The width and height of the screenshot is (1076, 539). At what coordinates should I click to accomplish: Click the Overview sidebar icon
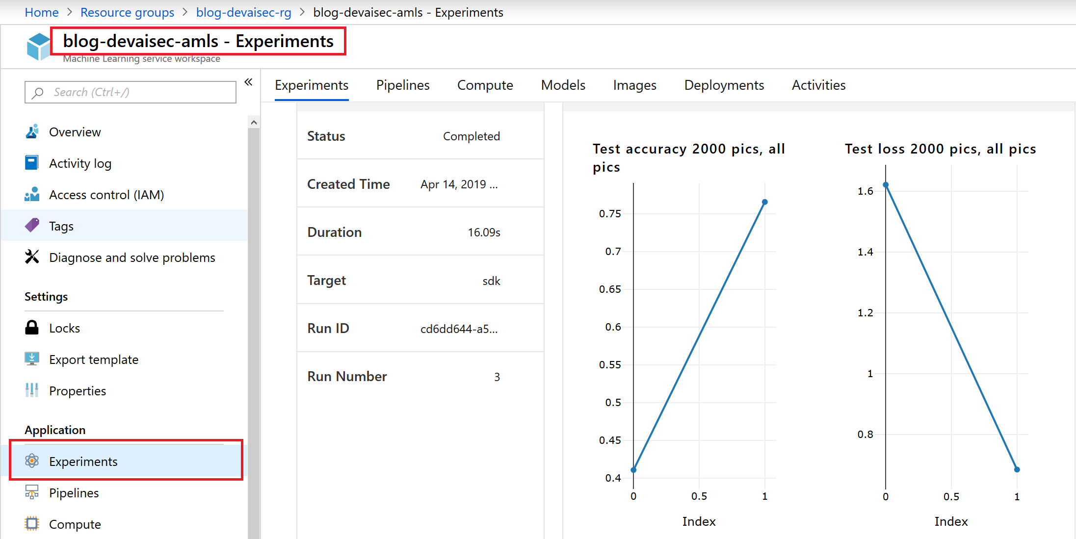coord(32,131)
